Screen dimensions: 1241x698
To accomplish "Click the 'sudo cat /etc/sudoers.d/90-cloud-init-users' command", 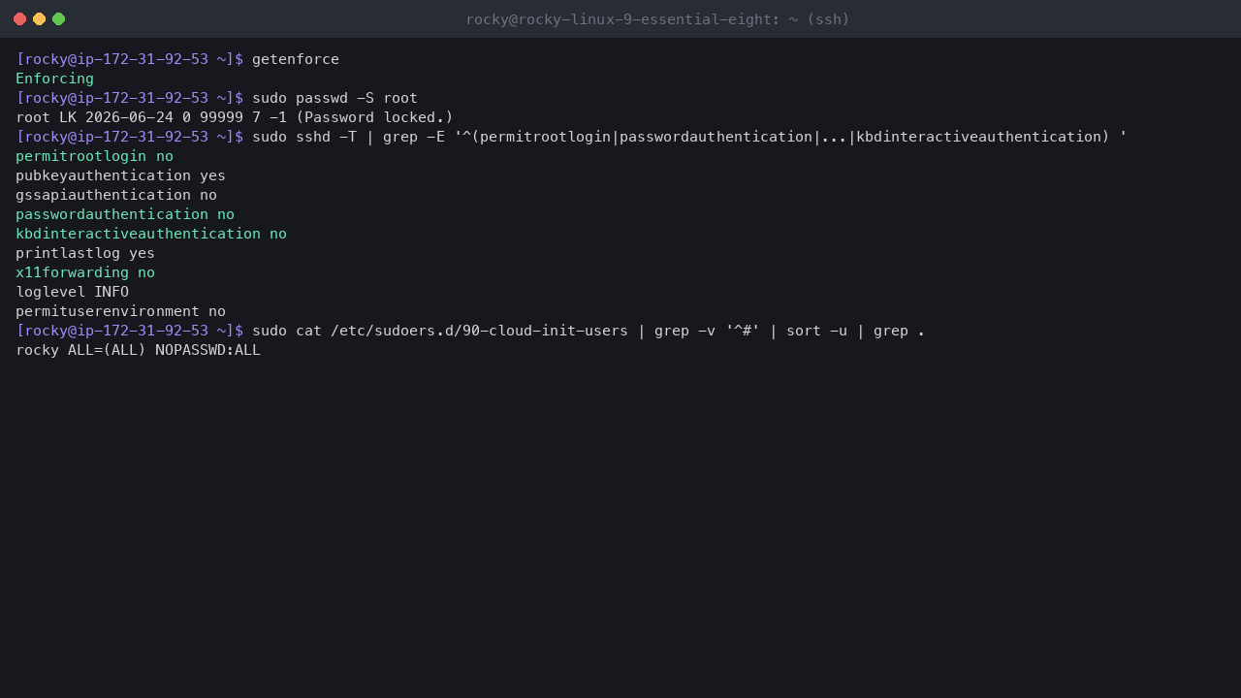I will (589, 331).
